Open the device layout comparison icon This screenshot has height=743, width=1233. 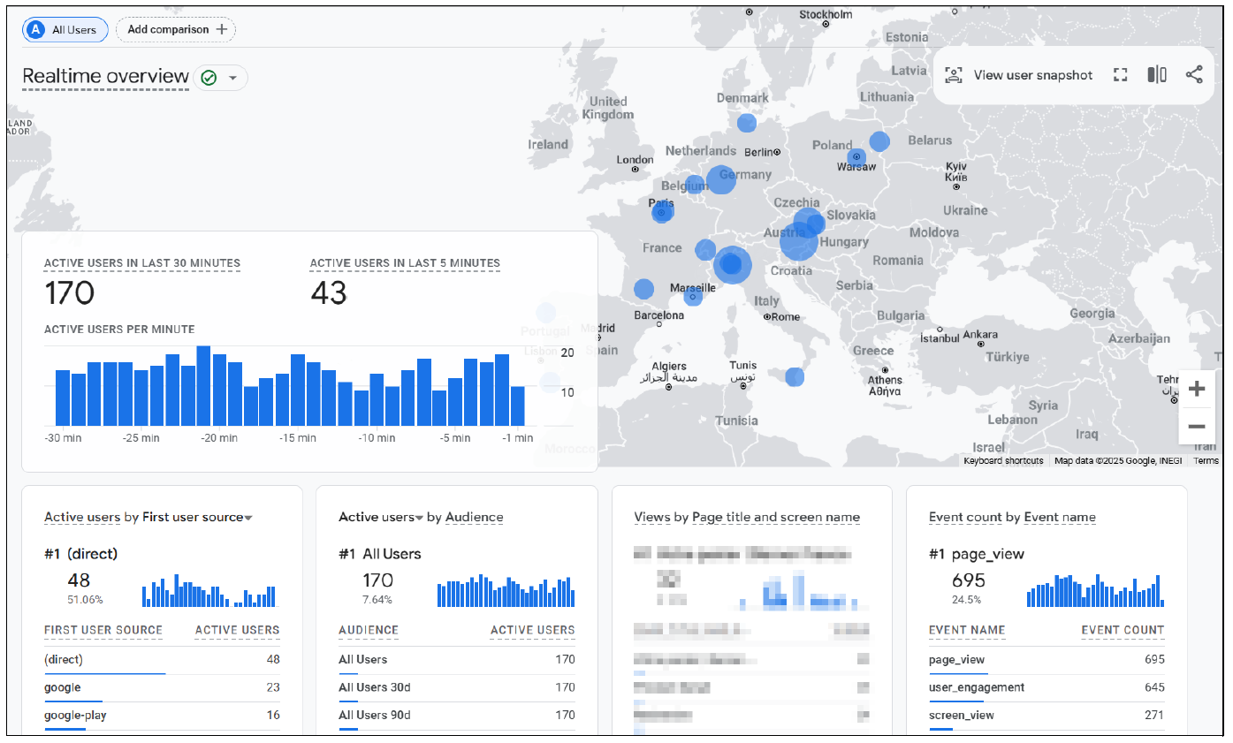pos(1158,75)
